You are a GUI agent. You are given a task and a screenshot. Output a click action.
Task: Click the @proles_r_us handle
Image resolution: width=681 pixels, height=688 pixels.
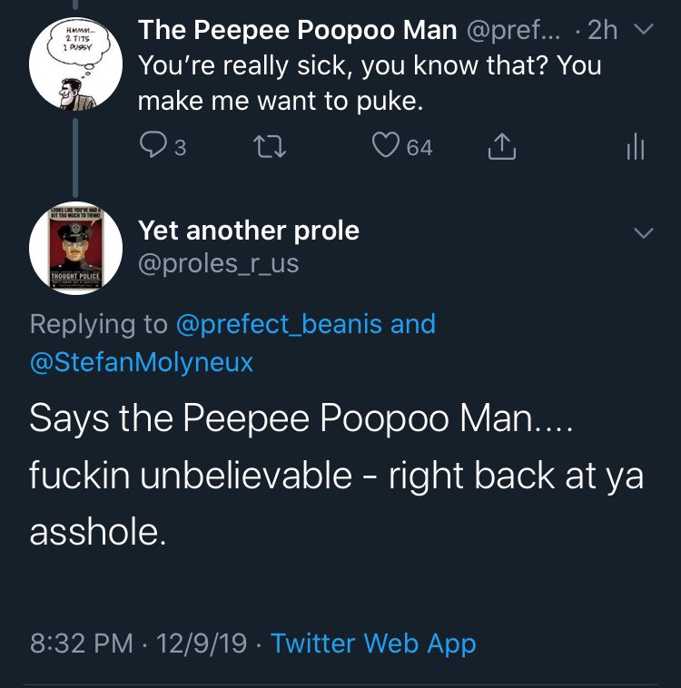click(x=218, y=263)
